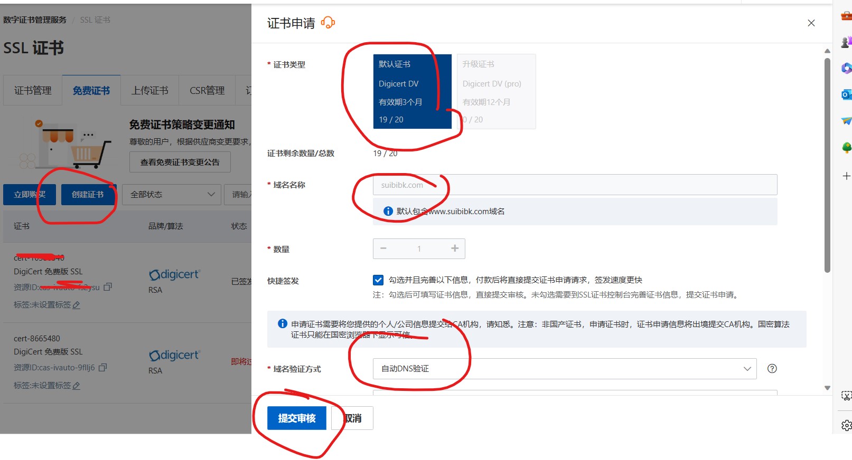Switch to the 上传证书 tab
The image size is (852, 460).
tap(150, 90)
